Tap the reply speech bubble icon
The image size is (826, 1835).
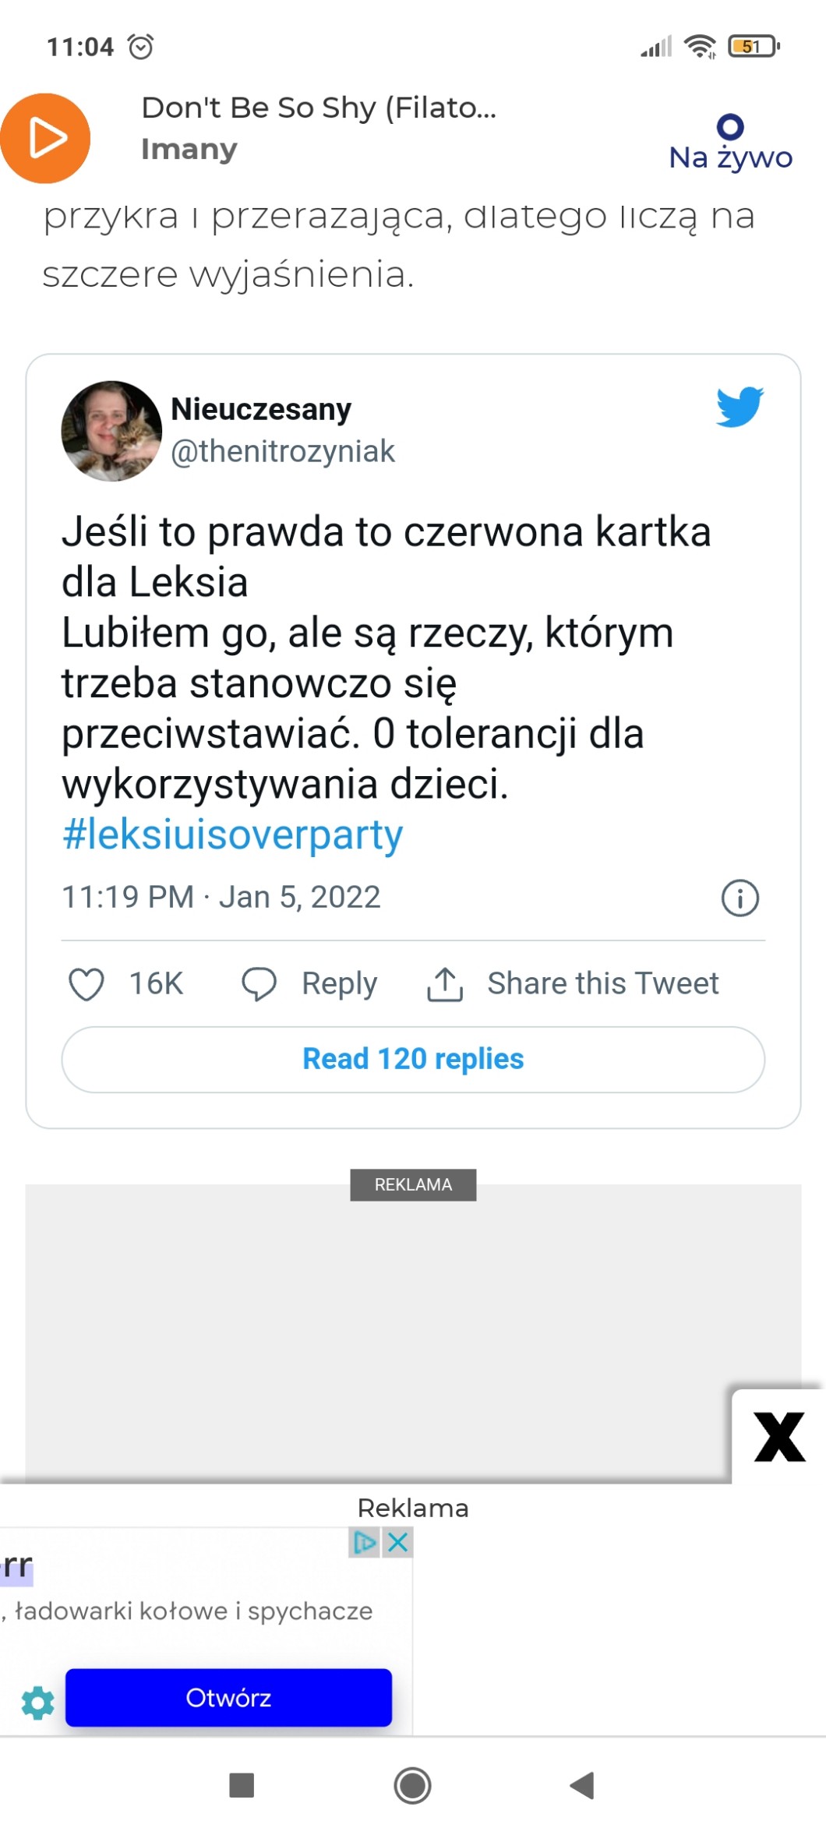click(x=259, y=983)
